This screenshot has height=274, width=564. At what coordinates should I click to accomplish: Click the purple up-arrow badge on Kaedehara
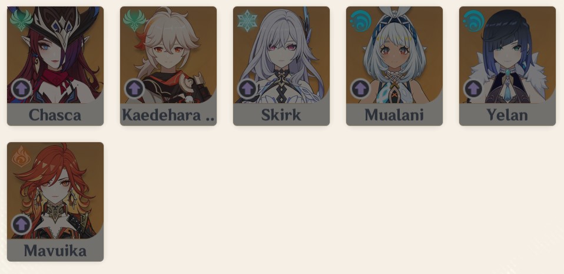[x=134, y=88]
